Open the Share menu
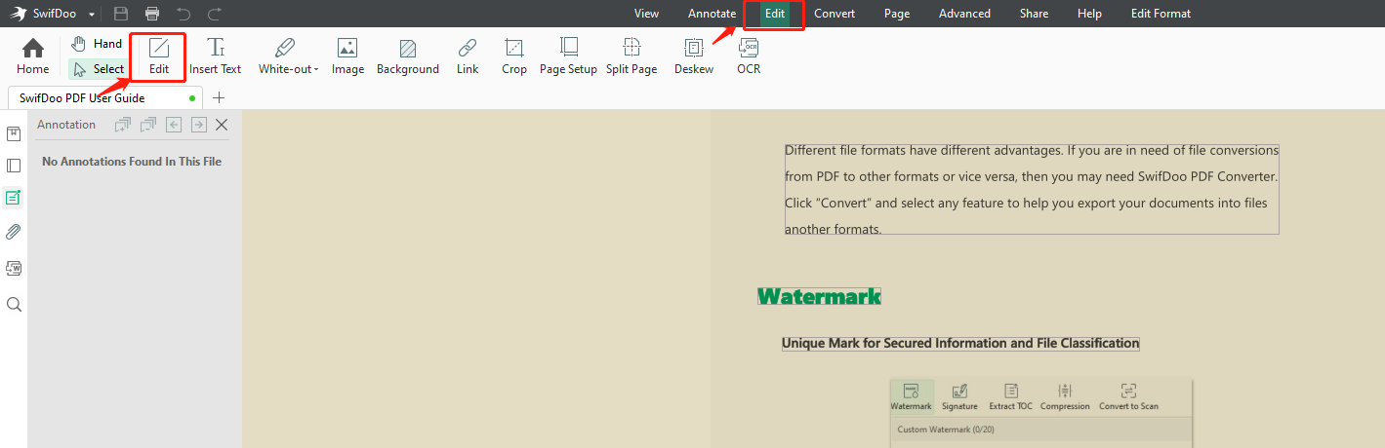Viewport: 1385px width, 448px height. pos(1034,14)
